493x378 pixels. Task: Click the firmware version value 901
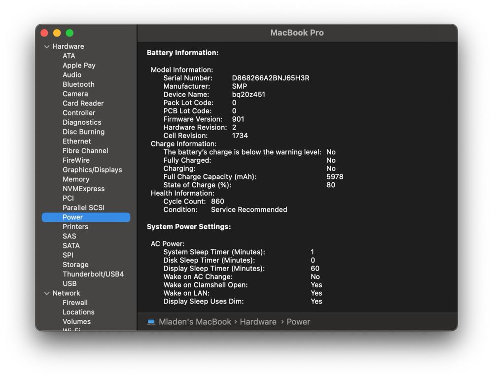[x=238, y=119]
